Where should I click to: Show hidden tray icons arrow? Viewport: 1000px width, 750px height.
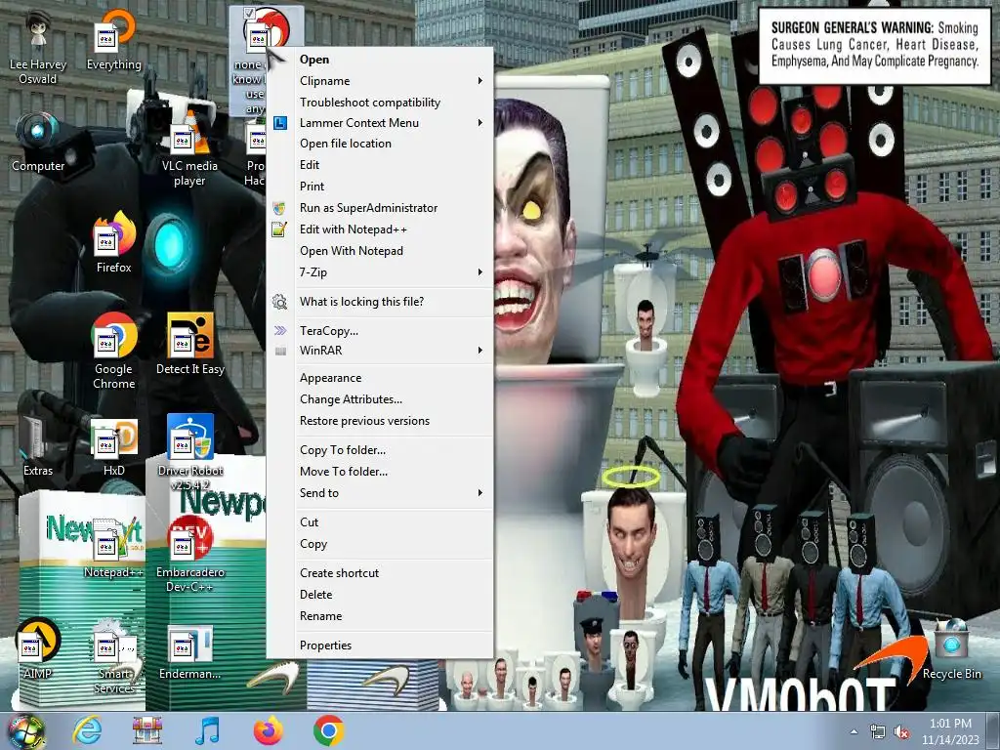point(854,732)
